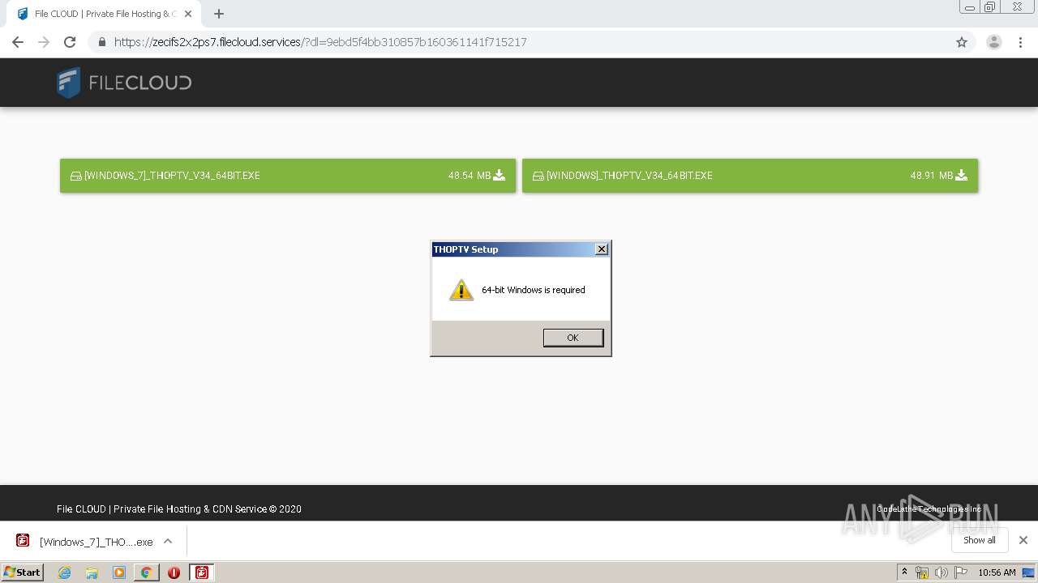Switch to Chrome in taskbar
The image size is (1038, 583).
coord(147,572)
